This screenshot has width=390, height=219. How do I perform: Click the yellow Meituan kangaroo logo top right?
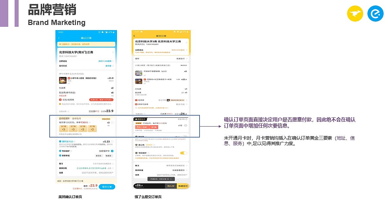[x=355, y=13]
